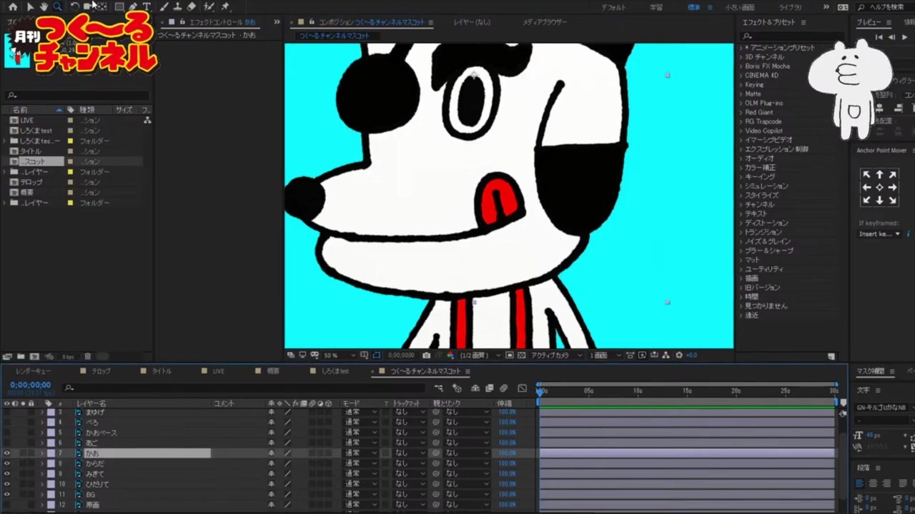Switch to the LIVE timeline tab
This screenshot has height=514, width=915.
[x=218, y=371]
